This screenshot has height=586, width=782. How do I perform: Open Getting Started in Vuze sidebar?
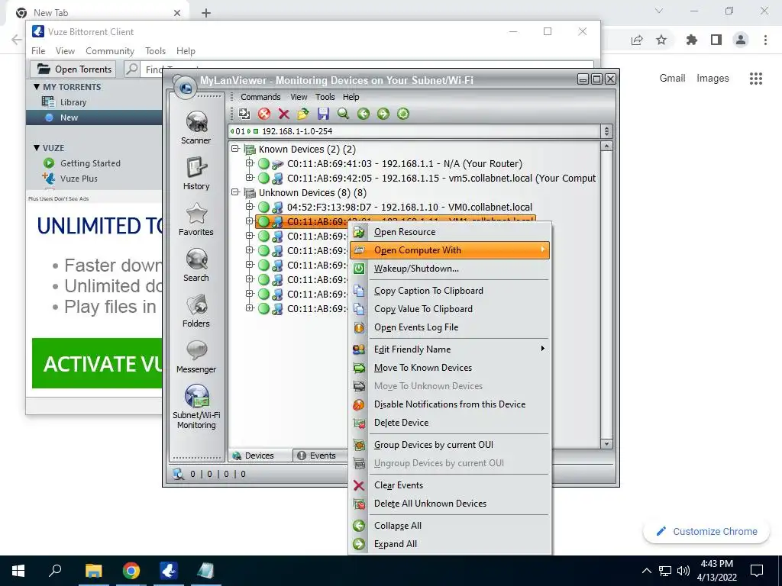pyautogui.click(x=90, y=163)
